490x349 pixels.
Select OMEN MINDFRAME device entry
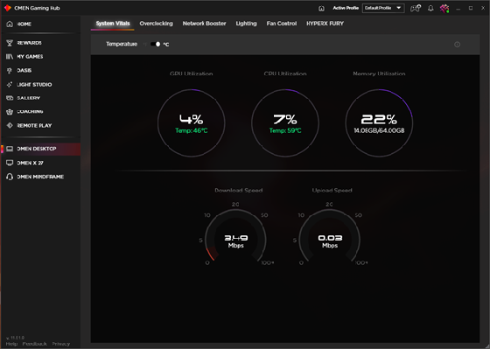40,177
